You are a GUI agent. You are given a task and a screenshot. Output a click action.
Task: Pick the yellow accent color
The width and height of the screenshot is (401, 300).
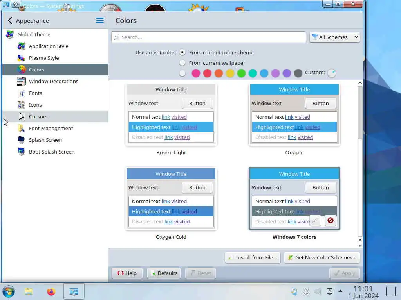click(x=230, y=73)
